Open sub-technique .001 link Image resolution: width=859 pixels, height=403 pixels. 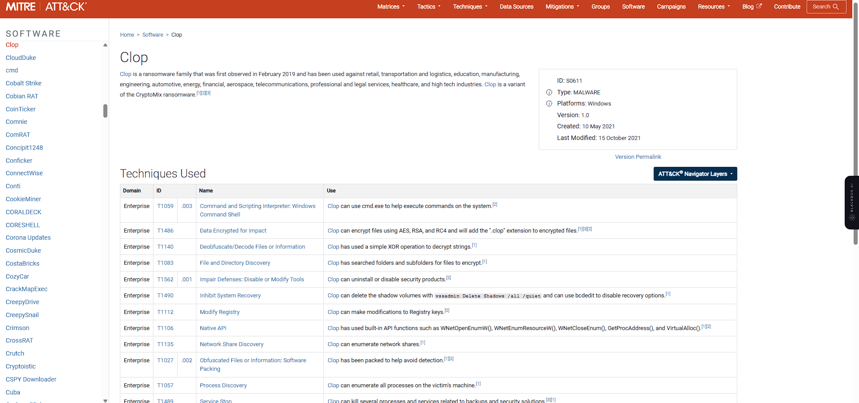pyautogui.click(x=187, y=280)
